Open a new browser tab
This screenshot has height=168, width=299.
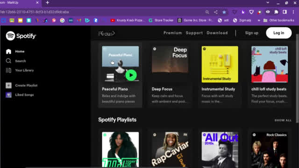48,3
